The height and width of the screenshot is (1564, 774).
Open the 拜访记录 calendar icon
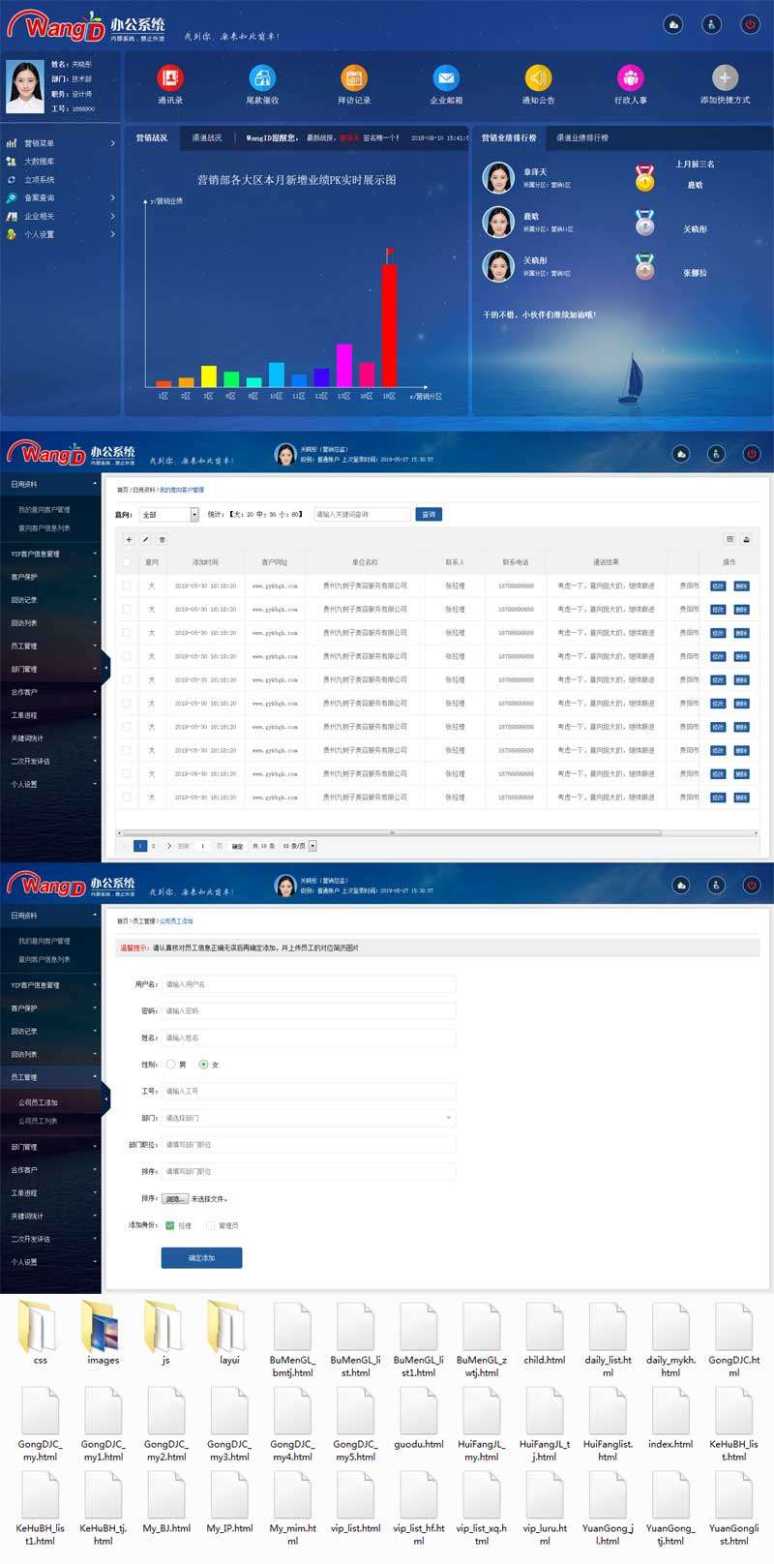tap(353, 77)
